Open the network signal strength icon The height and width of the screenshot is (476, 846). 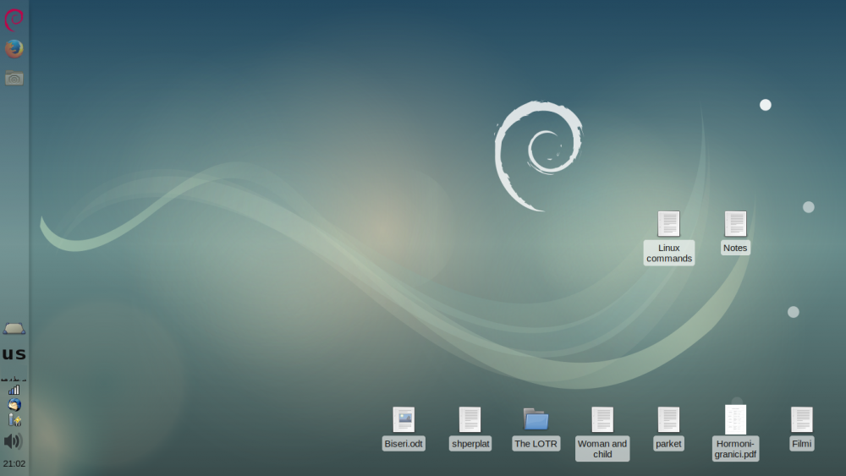pyautogui.click(x=14, y=390)
